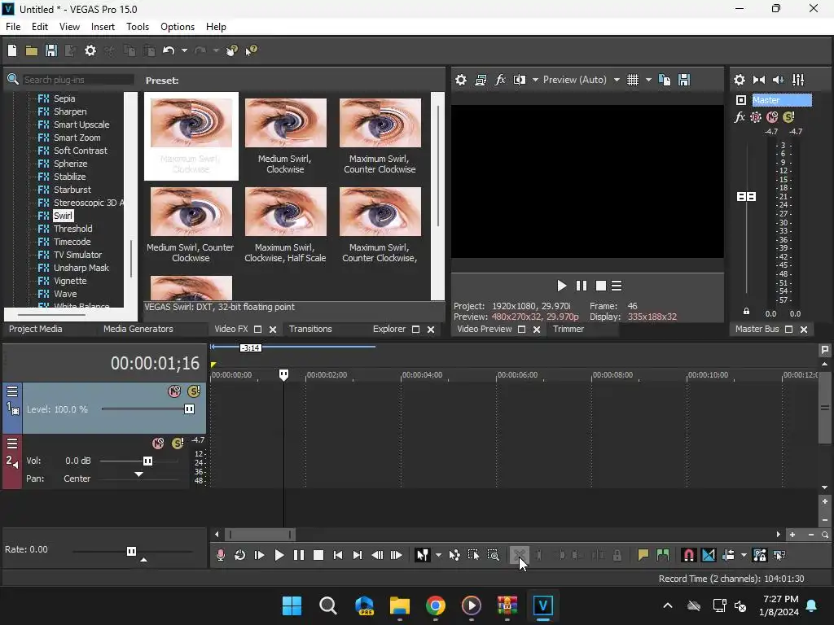834x625 pixels.
Task: Save the project with the floppy disk icon
Action: point(51,50)
